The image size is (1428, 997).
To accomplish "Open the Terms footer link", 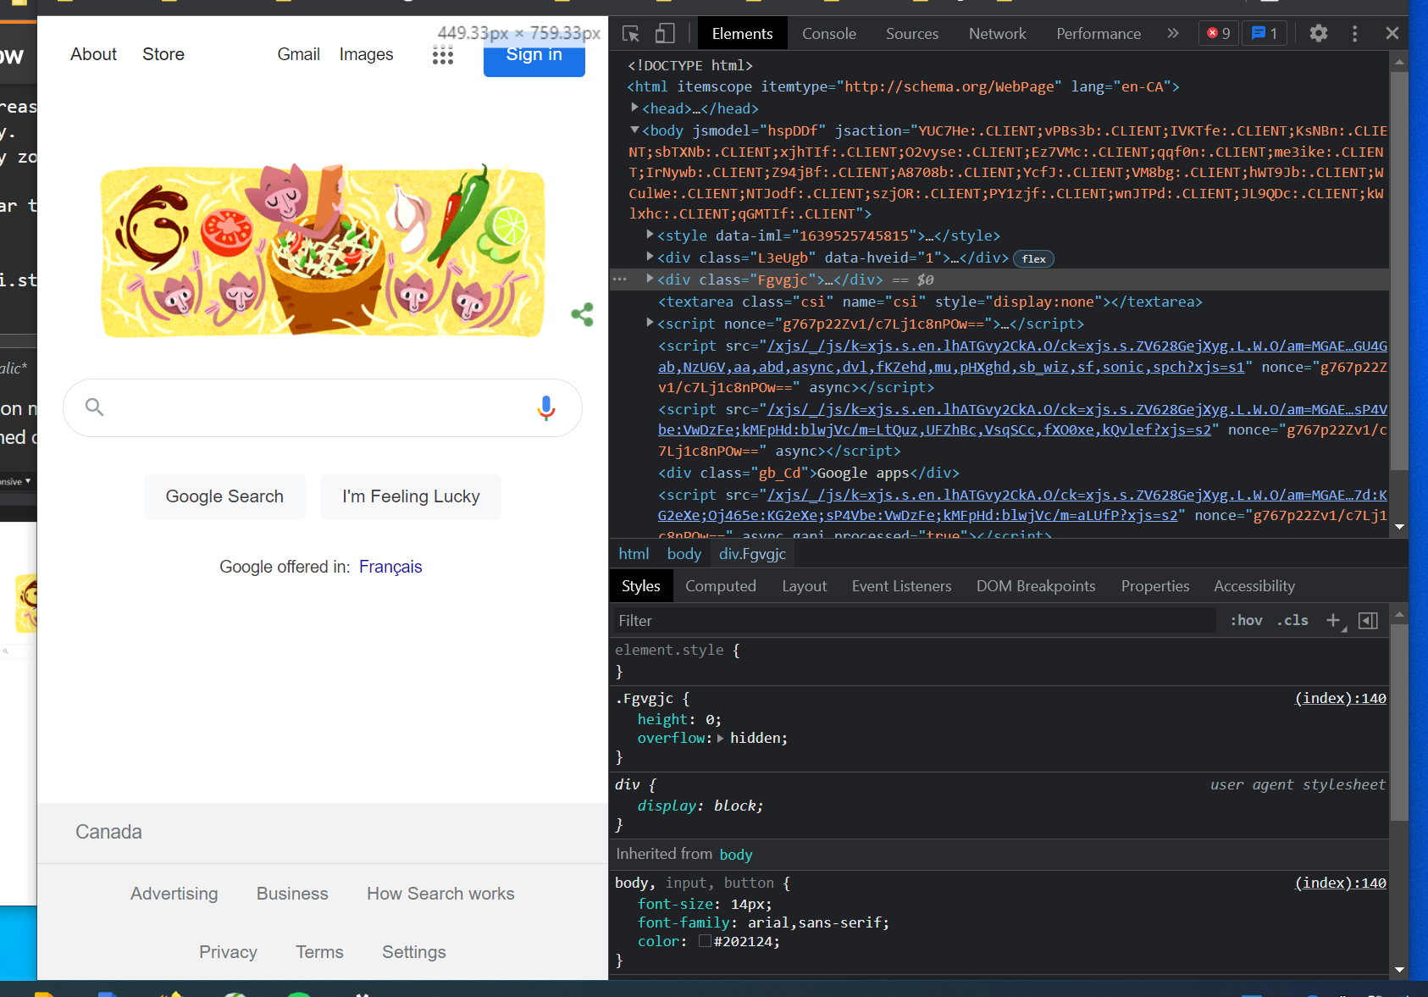I will tap(319, 952).
